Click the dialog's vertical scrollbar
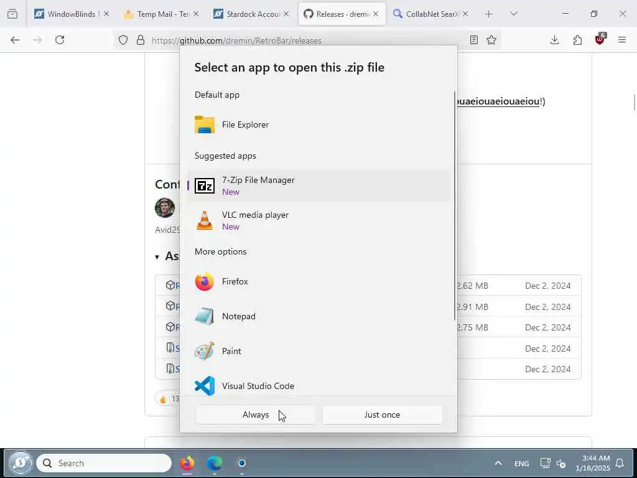Viewport: 637px width, 478px height. coord(455,205)
